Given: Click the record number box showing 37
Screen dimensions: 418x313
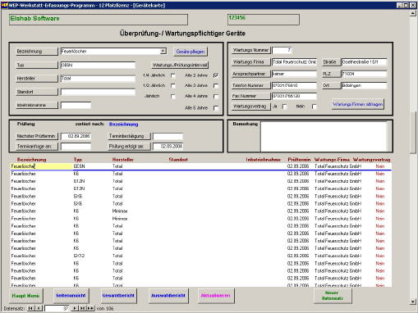Looking at the screenshot, I should 57,308.
